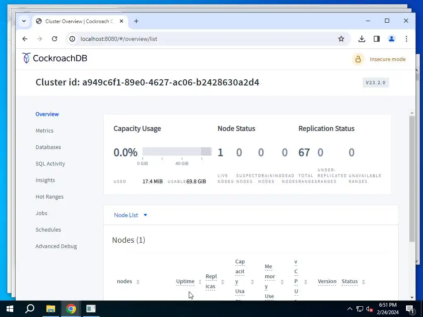This screenshot has width=423, height=317.
Task: Open the Metrics page
Action: point(45,130)
